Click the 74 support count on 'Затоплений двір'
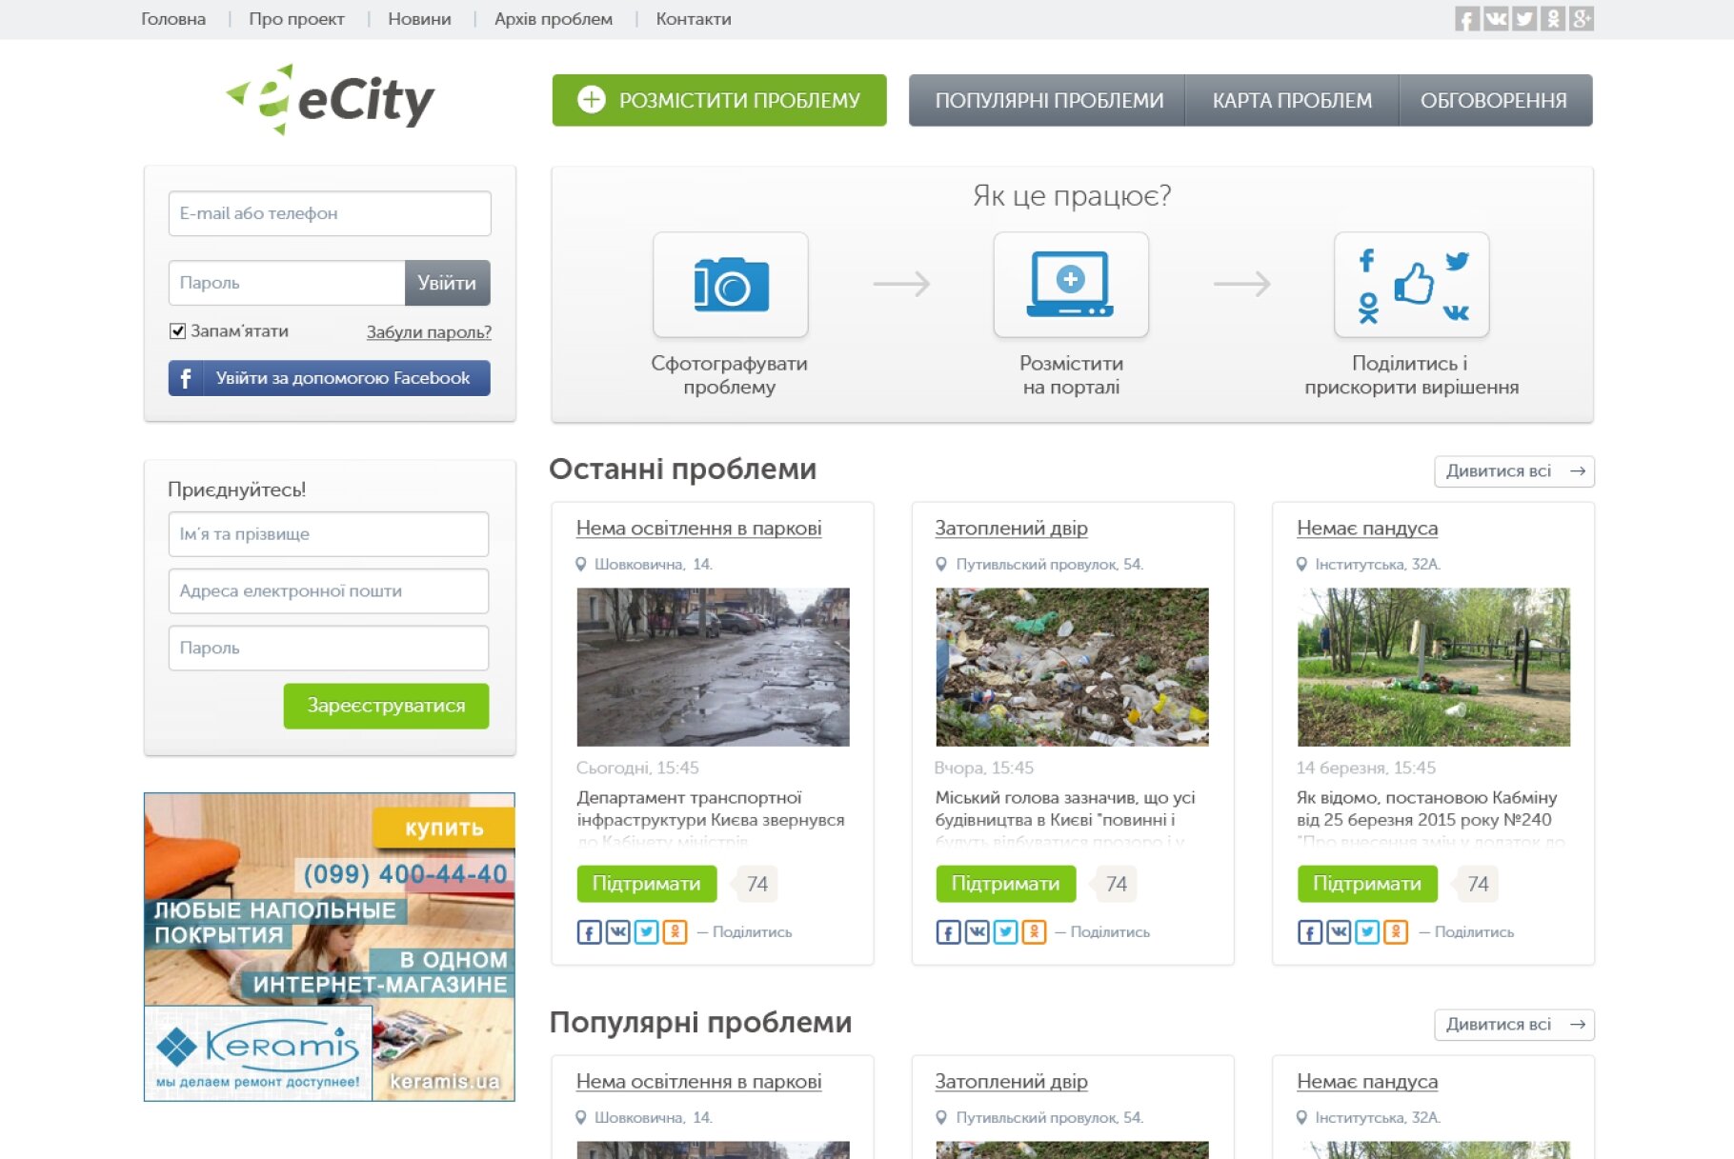Viewport: 1734px width, 1159px height. pos(1116,884)
